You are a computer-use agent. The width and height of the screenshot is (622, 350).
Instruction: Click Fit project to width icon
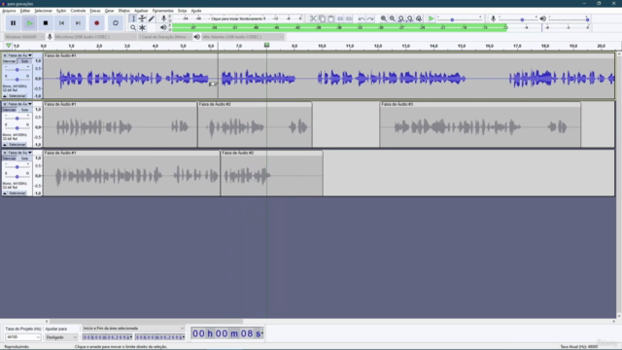pyautogui.click(x=410, y=18)
